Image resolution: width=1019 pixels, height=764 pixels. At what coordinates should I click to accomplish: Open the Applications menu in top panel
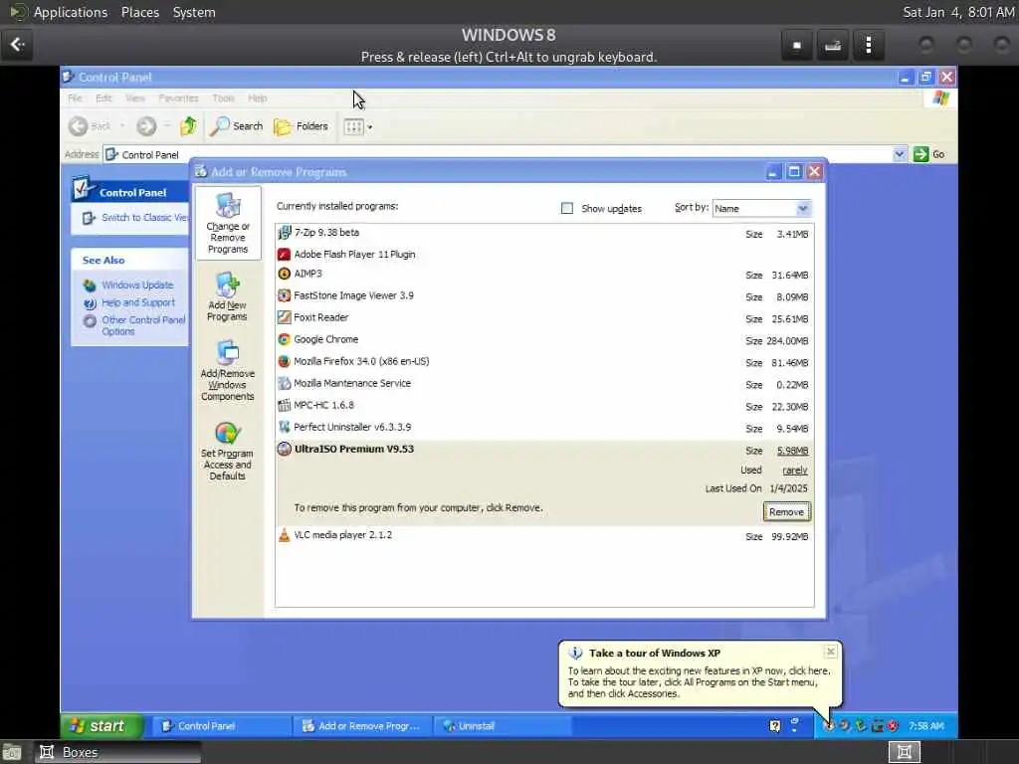point(71,12)
